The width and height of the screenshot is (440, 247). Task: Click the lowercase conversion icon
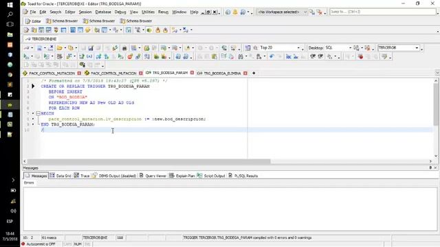[x=296, y=56]
